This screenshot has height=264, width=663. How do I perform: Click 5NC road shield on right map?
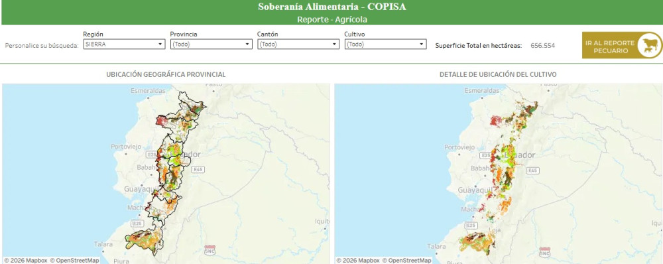coord(544,252)
